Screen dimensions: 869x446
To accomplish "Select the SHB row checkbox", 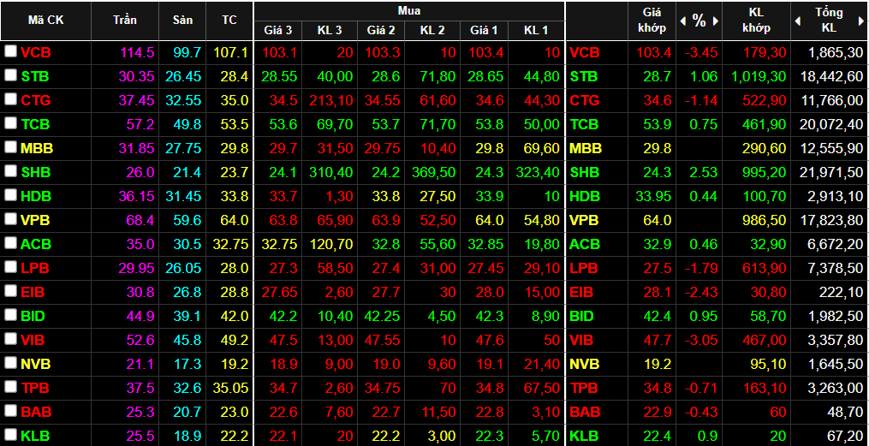I will coord(10,172).
